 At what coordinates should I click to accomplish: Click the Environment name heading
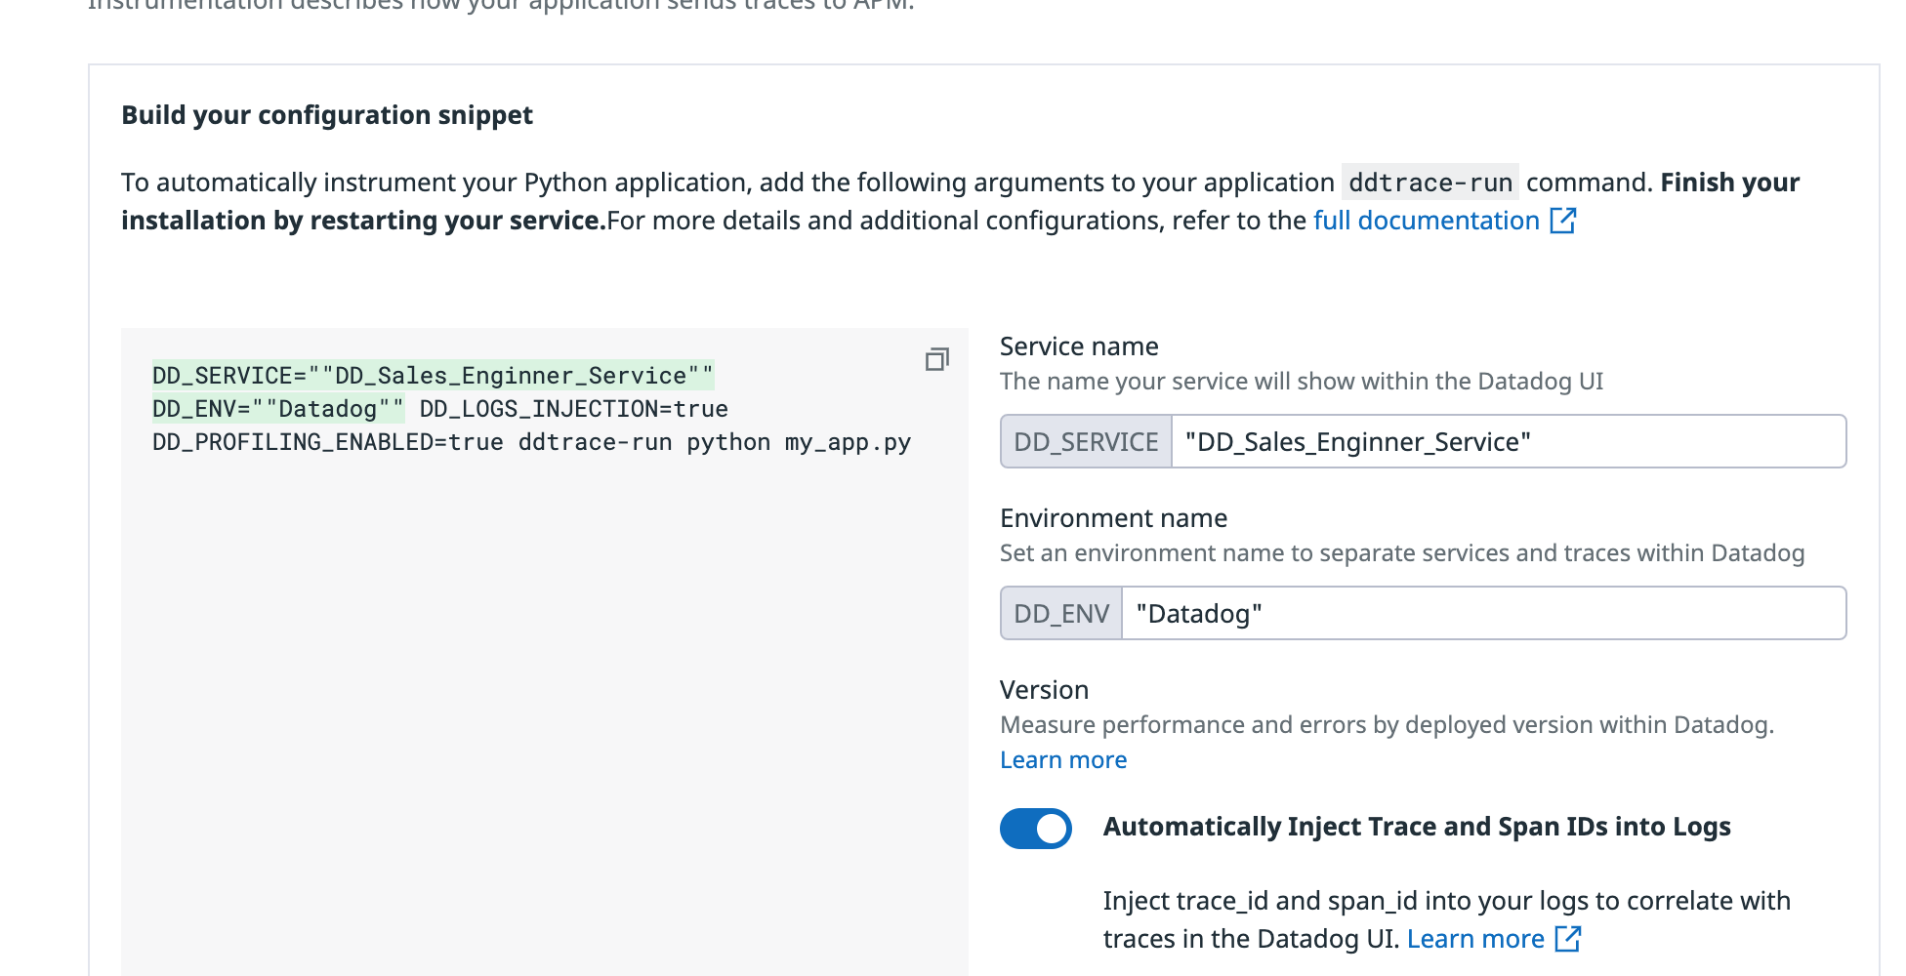tap(1113, 518)
